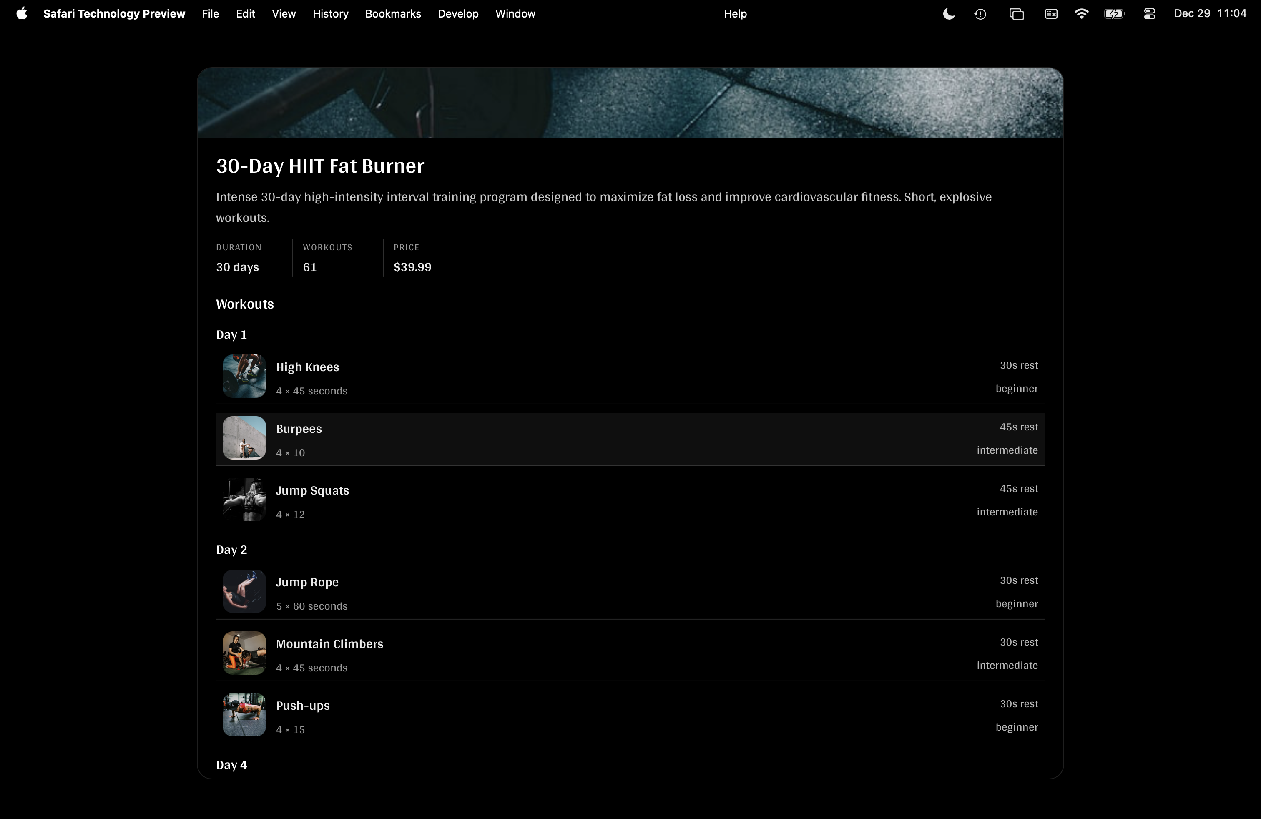Click the Jump Squats thumbnail image
This screenshot has width=1261, height=819.
244,500
